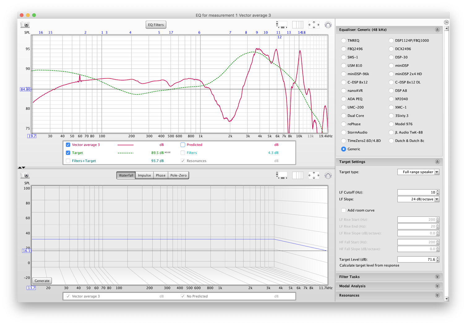Image resolution: width=467 pixels, height=325 pixels.
Task: Select FBQ2496 equaliser
Action: click(x=344, y=49)
